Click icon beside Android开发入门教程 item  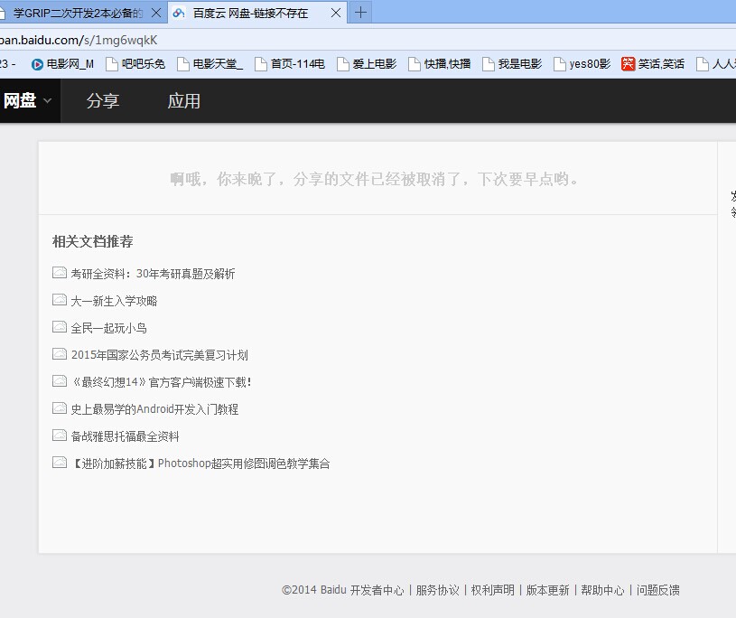pos(59,408)
